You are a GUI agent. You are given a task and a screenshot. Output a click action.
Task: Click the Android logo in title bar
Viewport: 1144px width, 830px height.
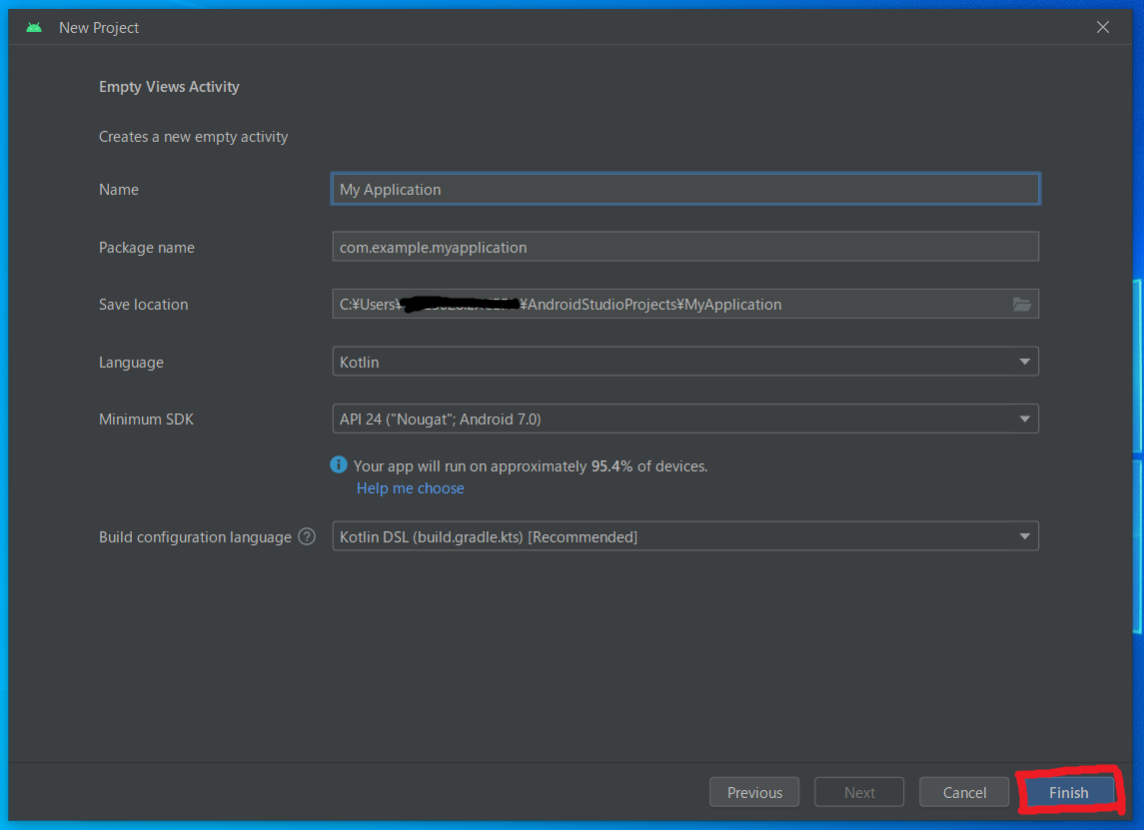click(34, 28)
